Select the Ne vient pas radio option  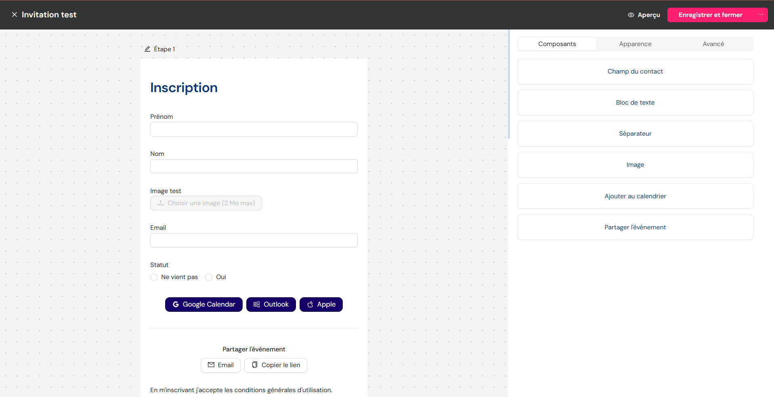(154, 277)
